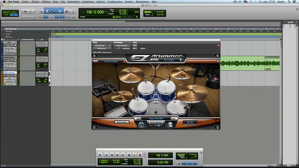Click the COMPARE button in plugin header
The image size is (299, 168).
point(126,49)
